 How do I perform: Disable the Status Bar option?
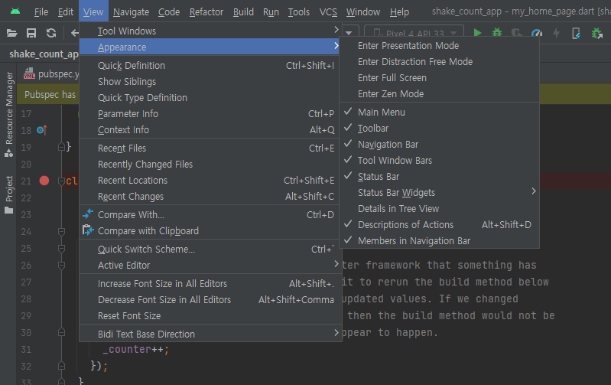pos(378,177)
